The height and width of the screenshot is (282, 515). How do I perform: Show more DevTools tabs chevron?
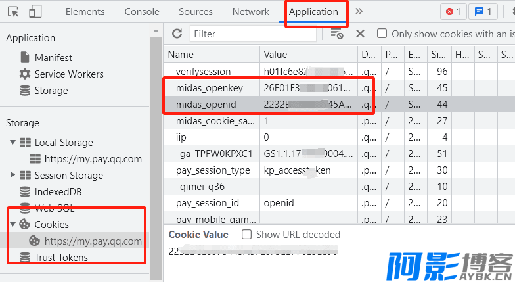click(359, 12)
